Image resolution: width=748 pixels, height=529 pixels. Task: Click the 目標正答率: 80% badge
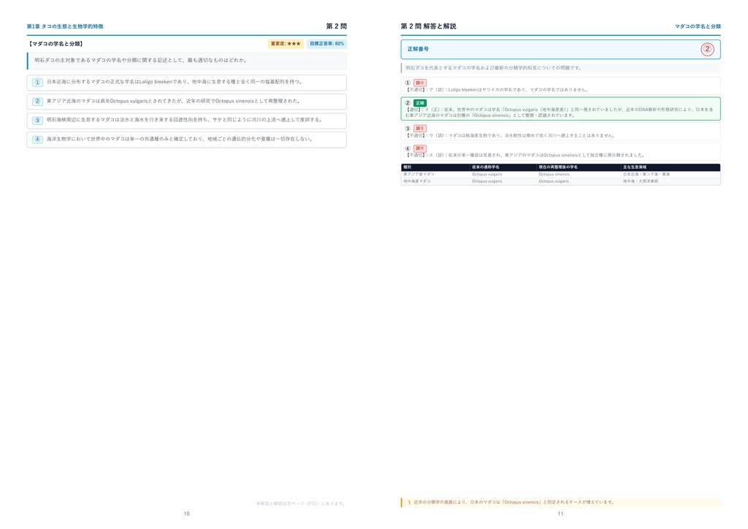point(327,44)
